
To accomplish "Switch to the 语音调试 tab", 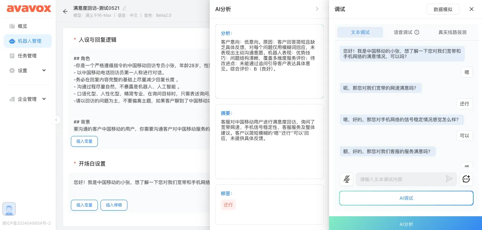I will 406,32.
